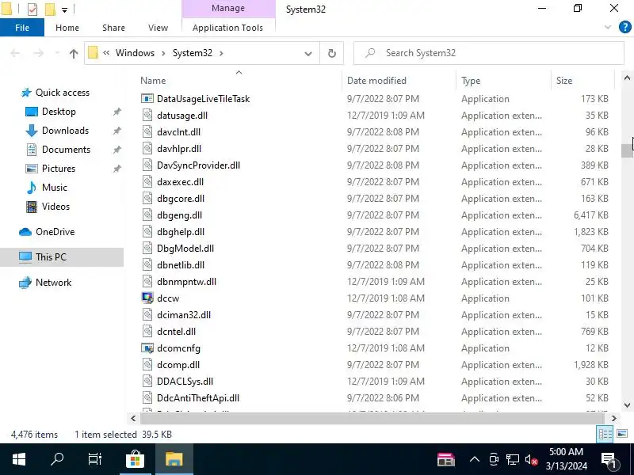Screen dimensions: 634x475
Task: Open Documents in the navigation pane
Action: pyautogui.click(x=66, y=150)
